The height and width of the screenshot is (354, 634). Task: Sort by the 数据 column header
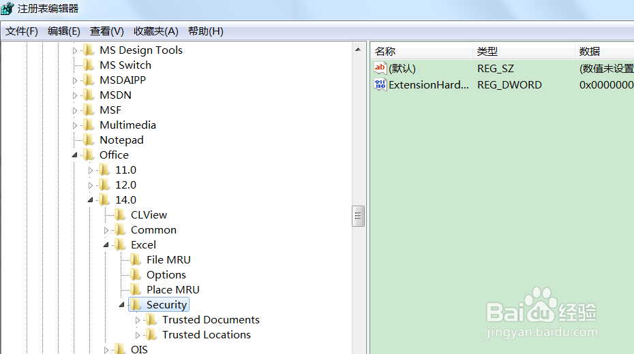(605, 51)
